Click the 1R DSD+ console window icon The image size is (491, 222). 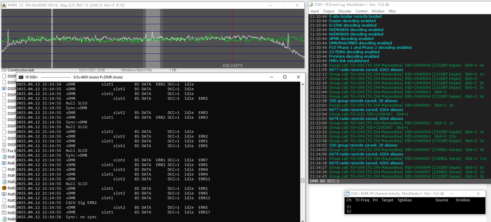pos(21,77)
